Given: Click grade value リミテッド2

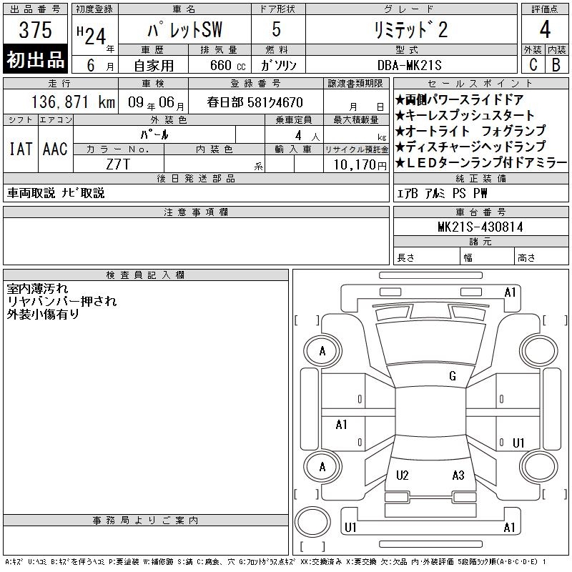Looking at the screenshot, I should [x=410, y=29].
